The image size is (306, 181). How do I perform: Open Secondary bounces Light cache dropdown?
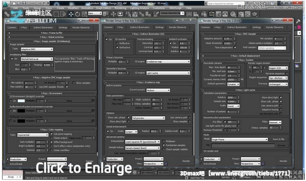(168, 73)
